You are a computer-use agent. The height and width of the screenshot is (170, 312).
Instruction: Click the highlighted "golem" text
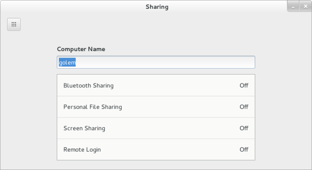[67, 63]
